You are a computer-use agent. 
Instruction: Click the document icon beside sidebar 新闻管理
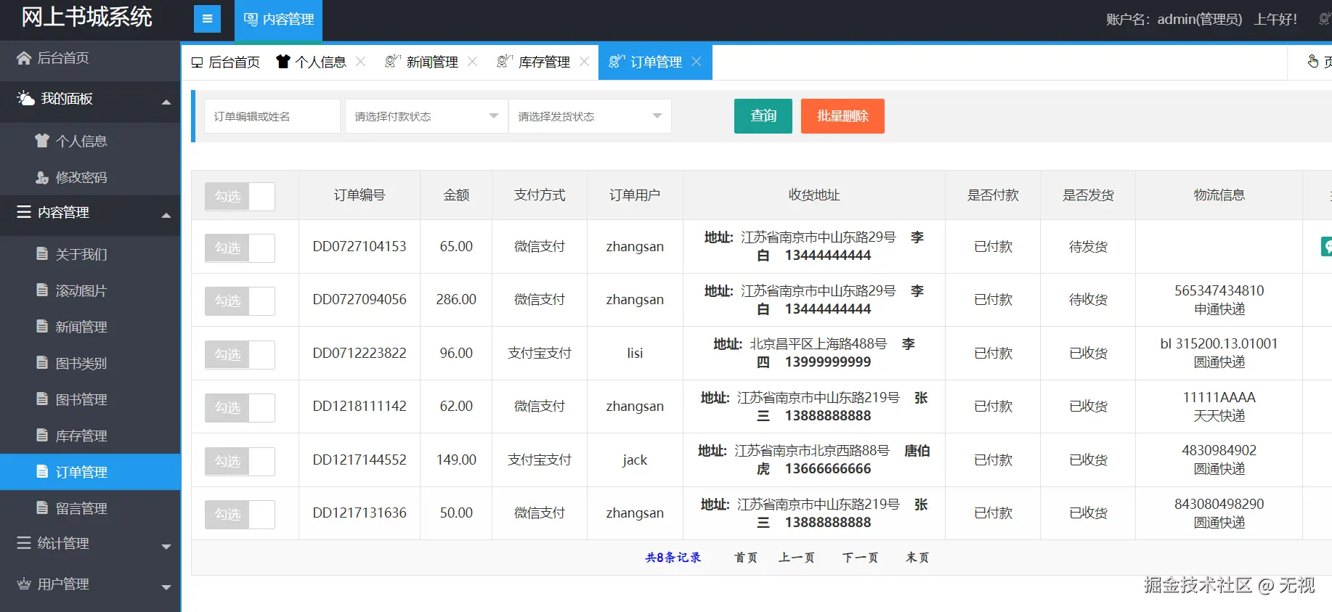point(42,327)
